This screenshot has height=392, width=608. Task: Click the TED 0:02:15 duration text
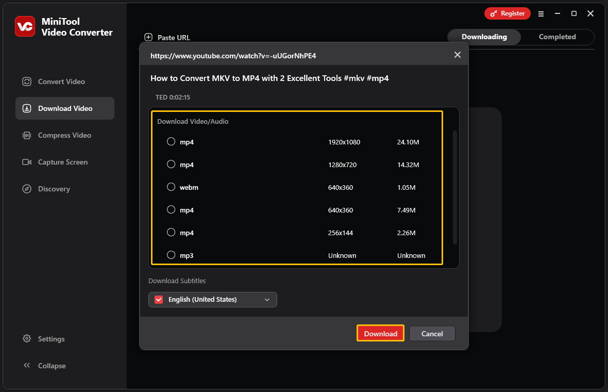pyautogui.click(x=173, y=97)
